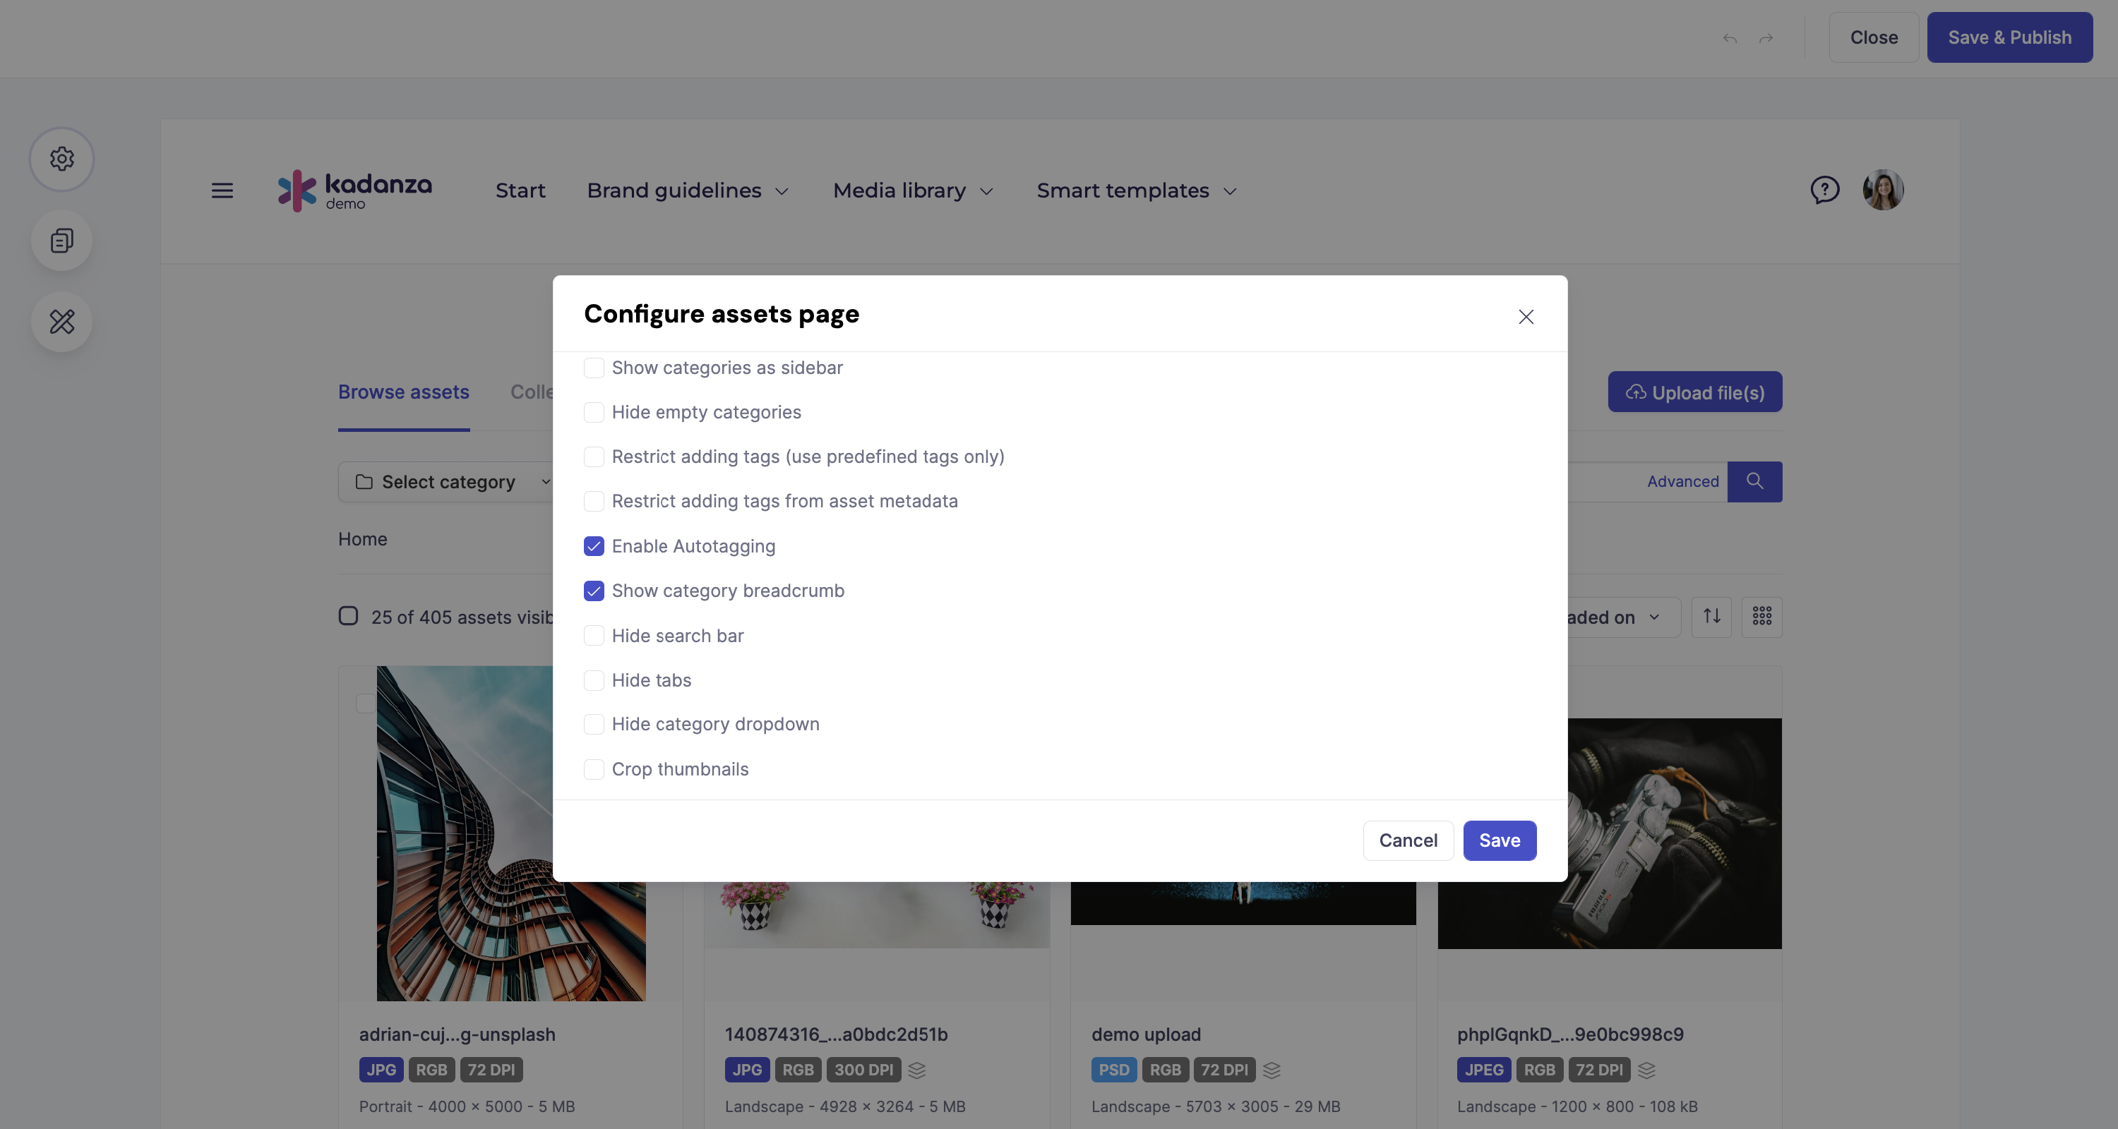Enable Hide empty categories
Viewport: 2118px width, 1129px height.
point(594,411)
